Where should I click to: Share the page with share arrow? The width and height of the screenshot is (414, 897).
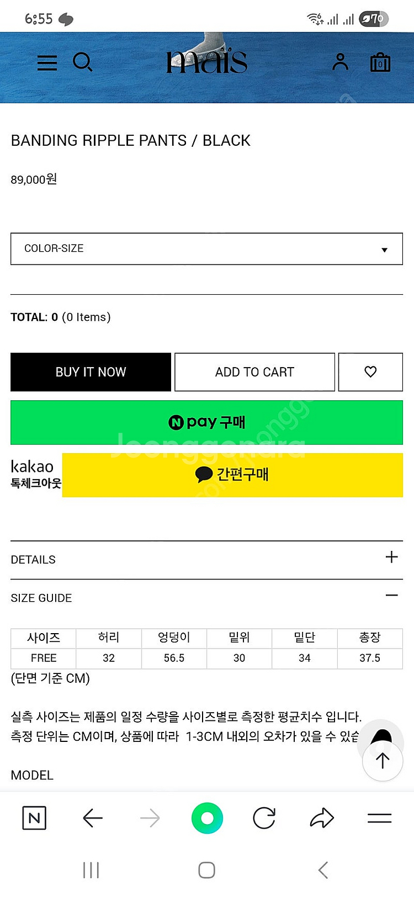pos(322,818)
